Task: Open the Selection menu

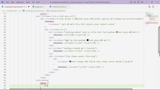Action: point(20,2)
